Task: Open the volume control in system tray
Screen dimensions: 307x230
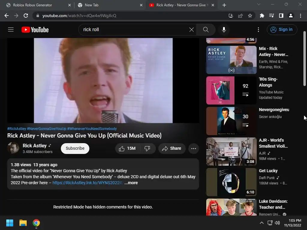Action: 277,223
